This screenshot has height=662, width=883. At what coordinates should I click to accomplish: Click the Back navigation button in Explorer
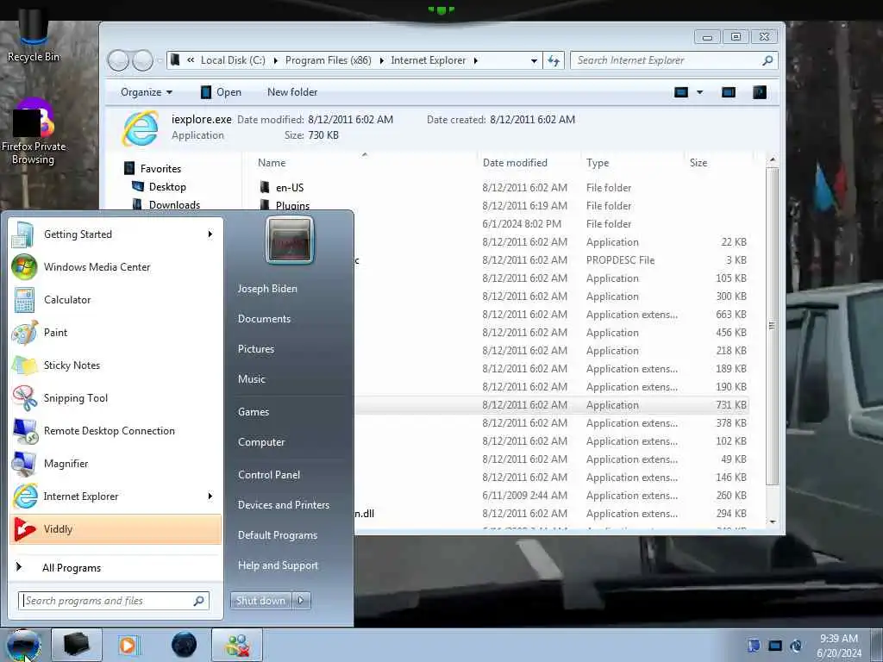[118, 60]
